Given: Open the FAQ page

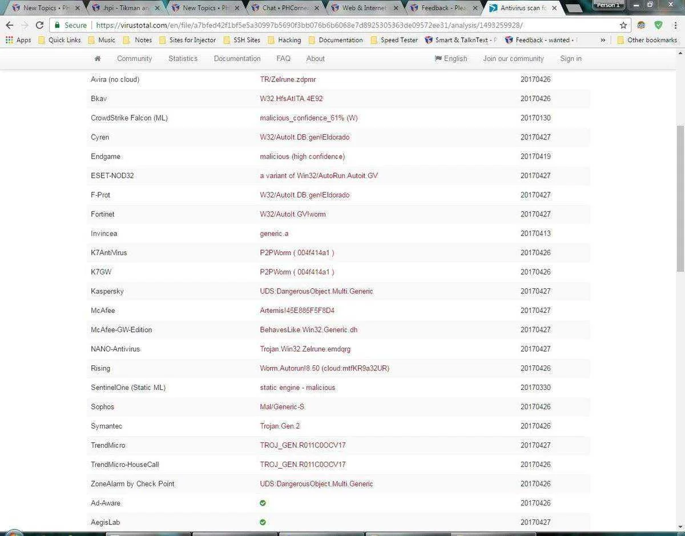Looking at the screenshot, I should pos(283,58).
